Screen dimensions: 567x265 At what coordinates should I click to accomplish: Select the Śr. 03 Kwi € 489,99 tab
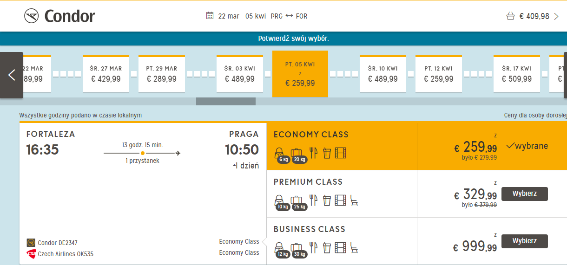pyautogui.click(x=240, y=74)
